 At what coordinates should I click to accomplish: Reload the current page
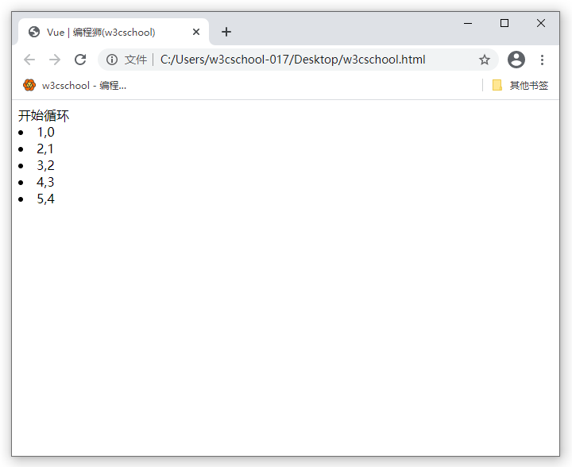click(80, 60)
